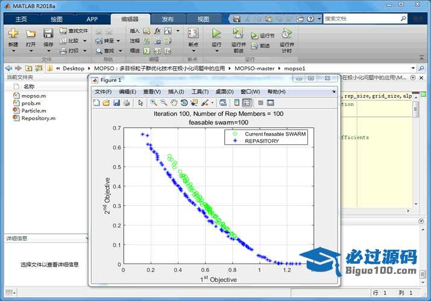Switch to the Home (主页) tab
Screen dimensions: 431x301
pos(21,19)
